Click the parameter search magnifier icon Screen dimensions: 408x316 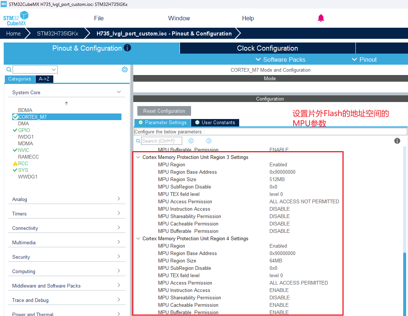pyautogui.click(x=138, y=141)
